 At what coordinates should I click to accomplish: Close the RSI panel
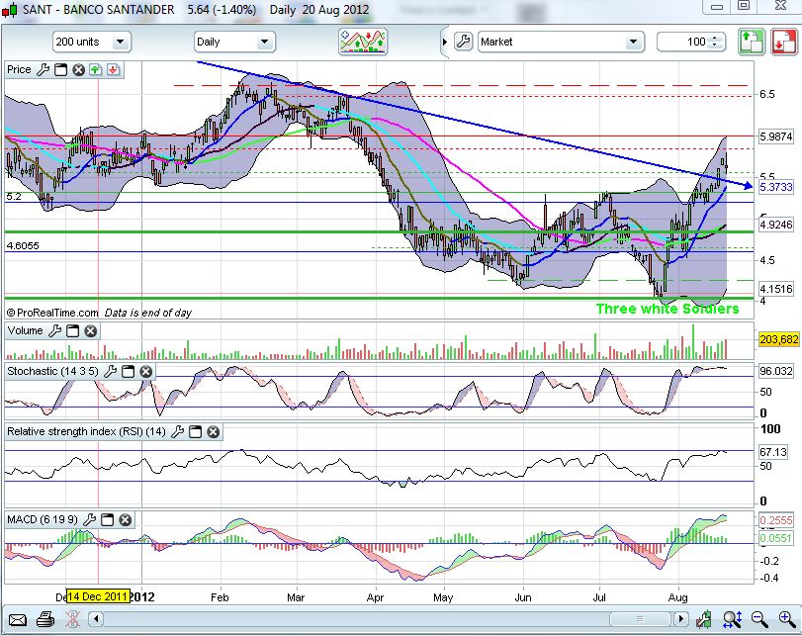pyautogui.click(x=214, y=432)
